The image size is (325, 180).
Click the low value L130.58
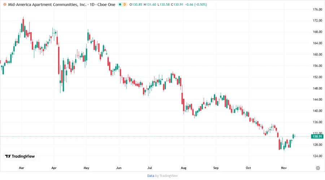tap(164, 4)
